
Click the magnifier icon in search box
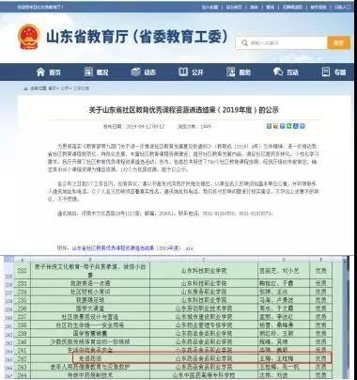point(244,43)
